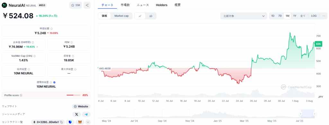This screenshot has height=125, width=329.
Task: Toggle the LOG scale button
Action: pyautogui.click(x=314, y=16)
